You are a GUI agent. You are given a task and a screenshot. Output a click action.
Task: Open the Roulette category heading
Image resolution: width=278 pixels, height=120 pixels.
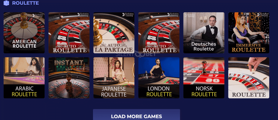tap(25, 3)
